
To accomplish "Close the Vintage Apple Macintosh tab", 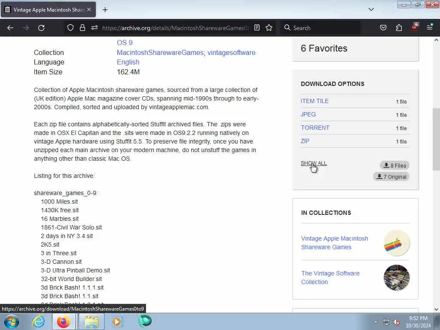I will [89, 9].
